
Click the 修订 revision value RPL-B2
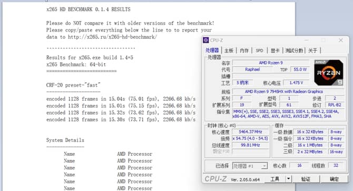[335, 105]
